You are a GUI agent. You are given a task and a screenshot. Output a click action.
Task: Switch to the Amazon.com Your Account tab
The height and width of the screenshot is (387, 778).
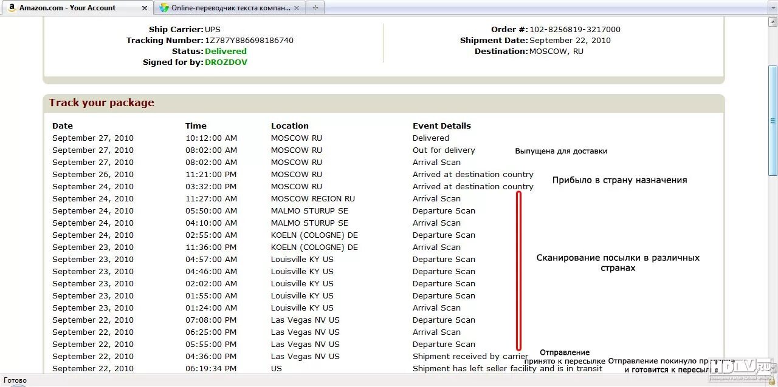click(77, 8)
